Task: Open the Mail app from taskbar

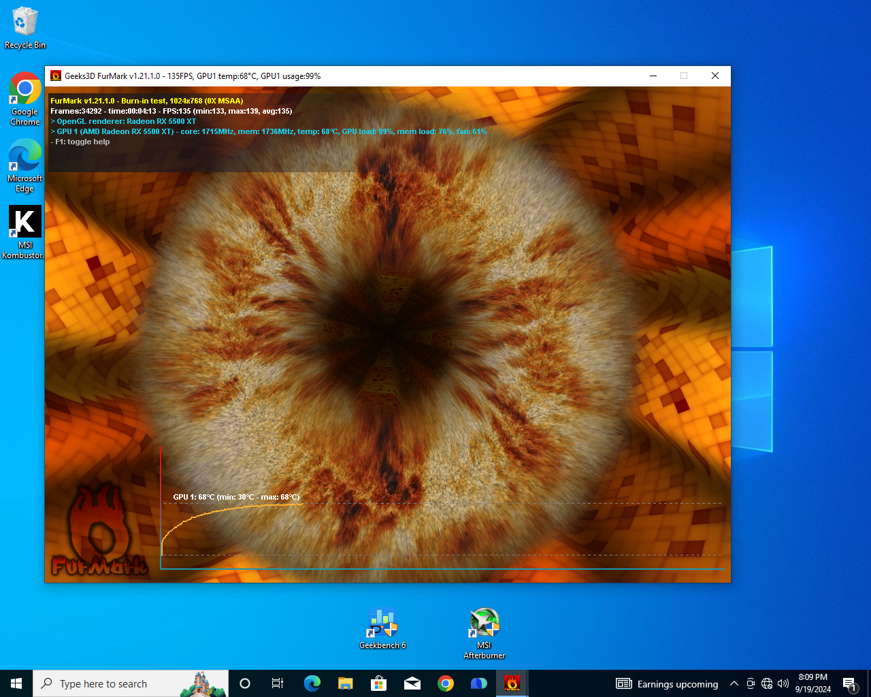Action: (412, 683)
